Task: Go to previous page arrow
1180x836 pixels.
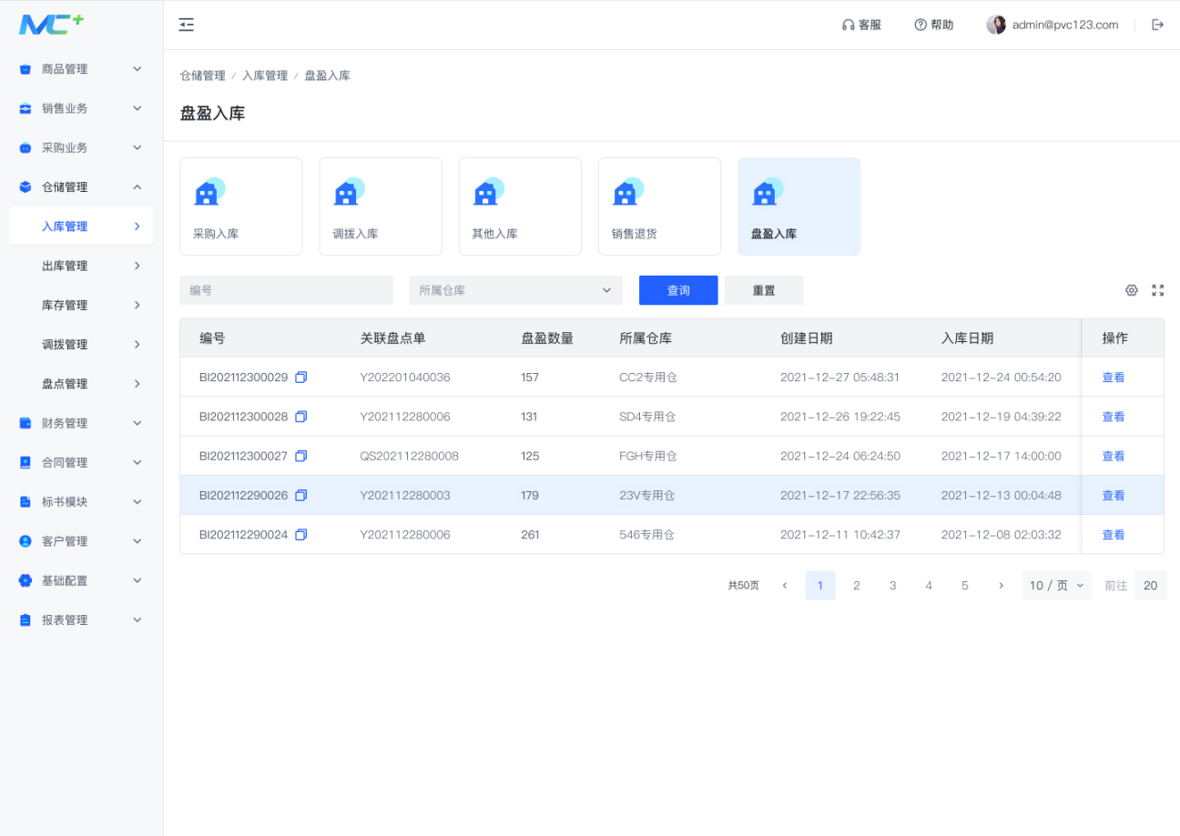Action: coord(785,586)
